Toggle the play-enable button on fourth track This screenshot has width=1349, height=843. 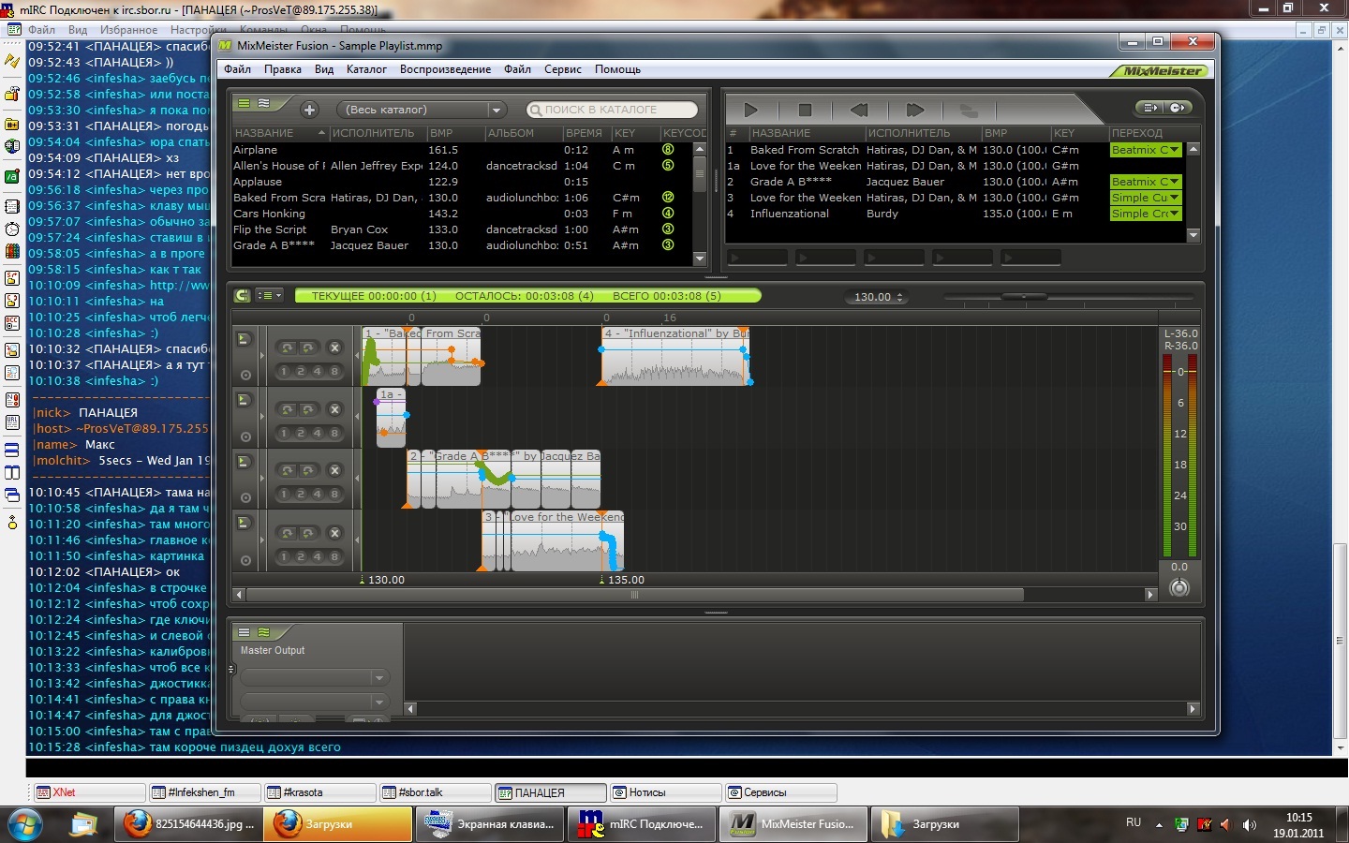243,523
